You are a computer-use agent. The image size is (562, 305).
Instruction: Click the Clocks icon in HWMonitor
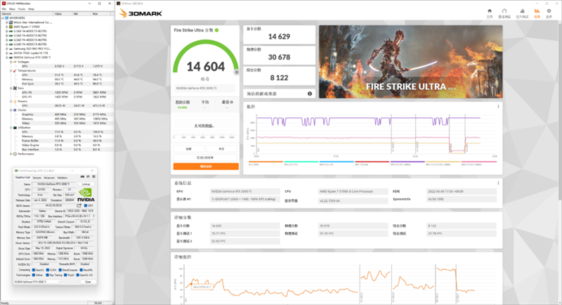[x=15, y=110]
